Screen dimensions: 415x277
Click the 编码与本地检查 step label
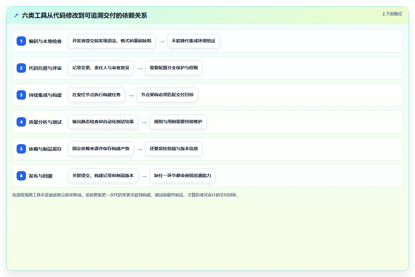(x=45, y=41)
